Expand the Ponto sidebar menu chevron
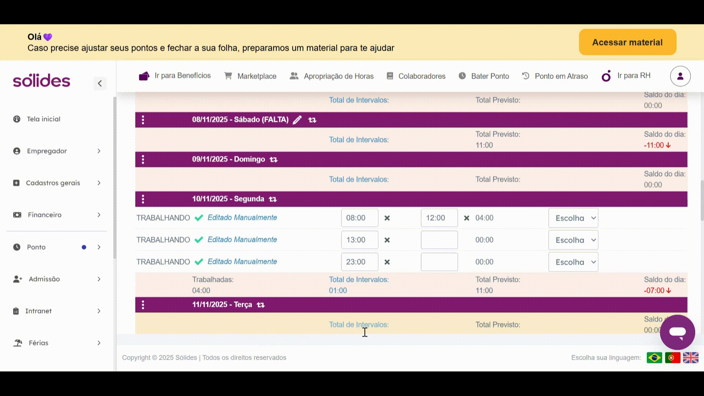704x396 pixels. coord(99,247)
